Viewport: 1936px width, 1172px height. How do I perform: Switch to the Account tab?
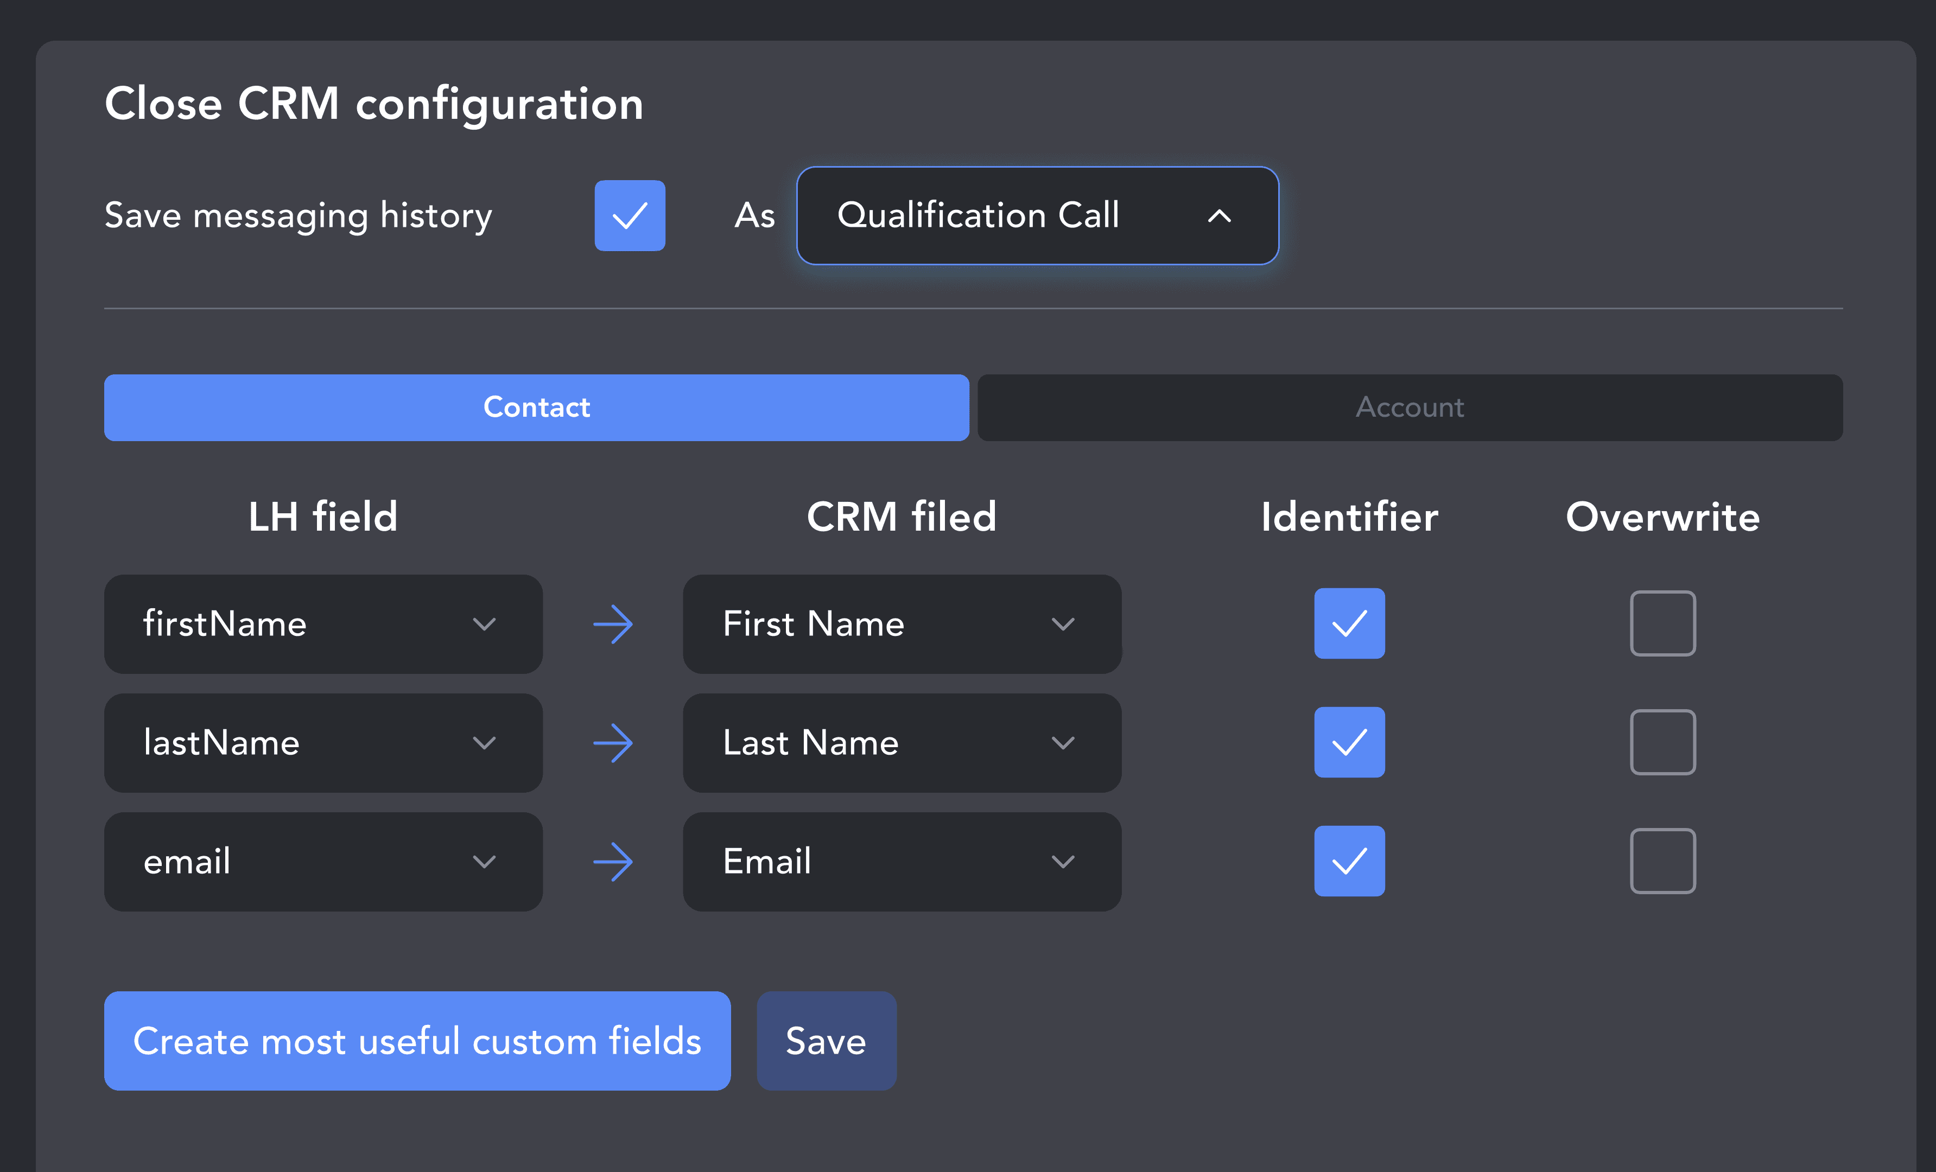(1410, 407)
